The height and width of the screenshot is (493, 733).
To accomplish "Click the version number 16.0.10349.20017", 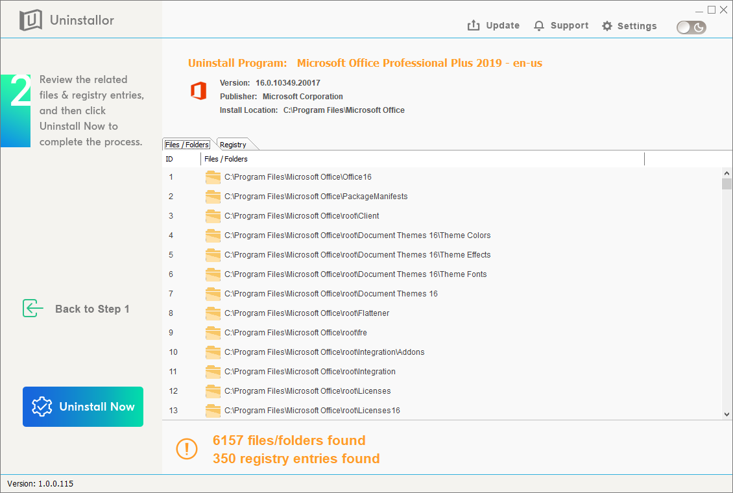I will 288,83.
